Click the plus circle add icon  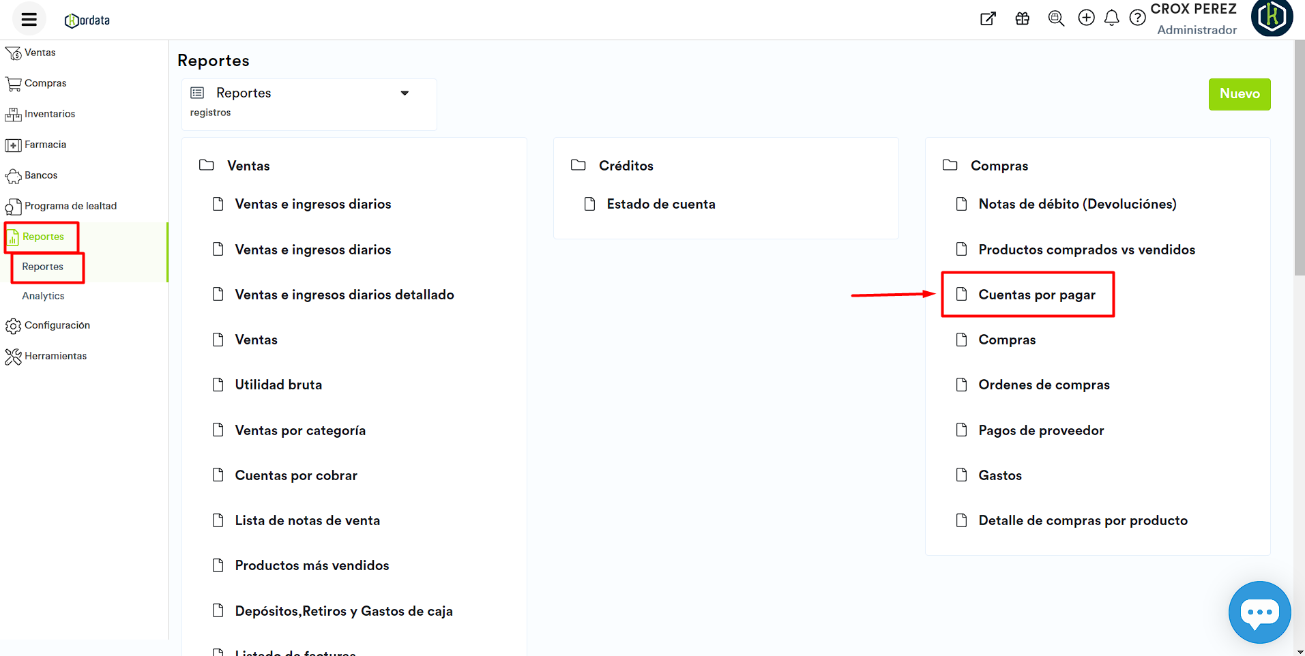tap(1086, 18)
